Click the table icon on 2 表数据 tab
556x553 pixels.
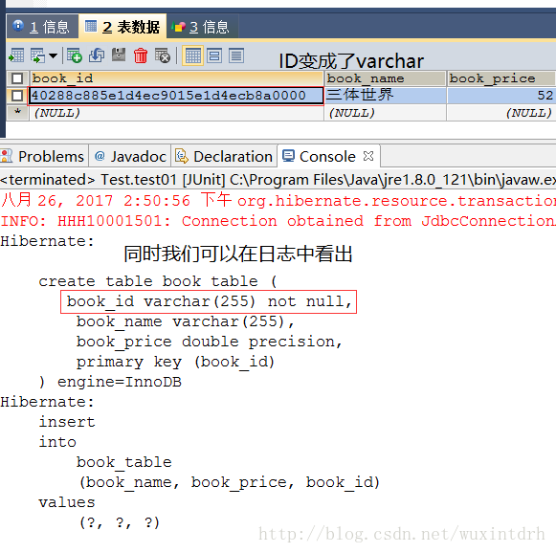[91, 26]
